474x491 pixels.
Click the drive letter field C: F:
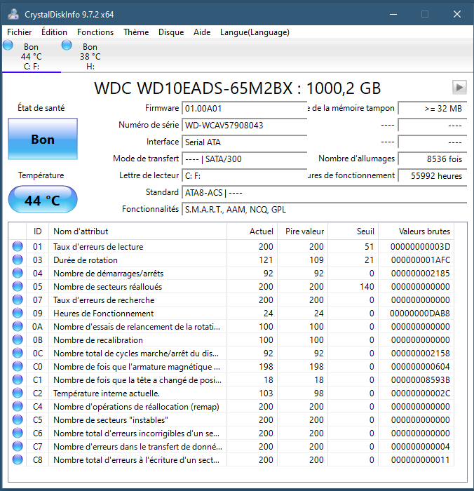click(244, 176)
